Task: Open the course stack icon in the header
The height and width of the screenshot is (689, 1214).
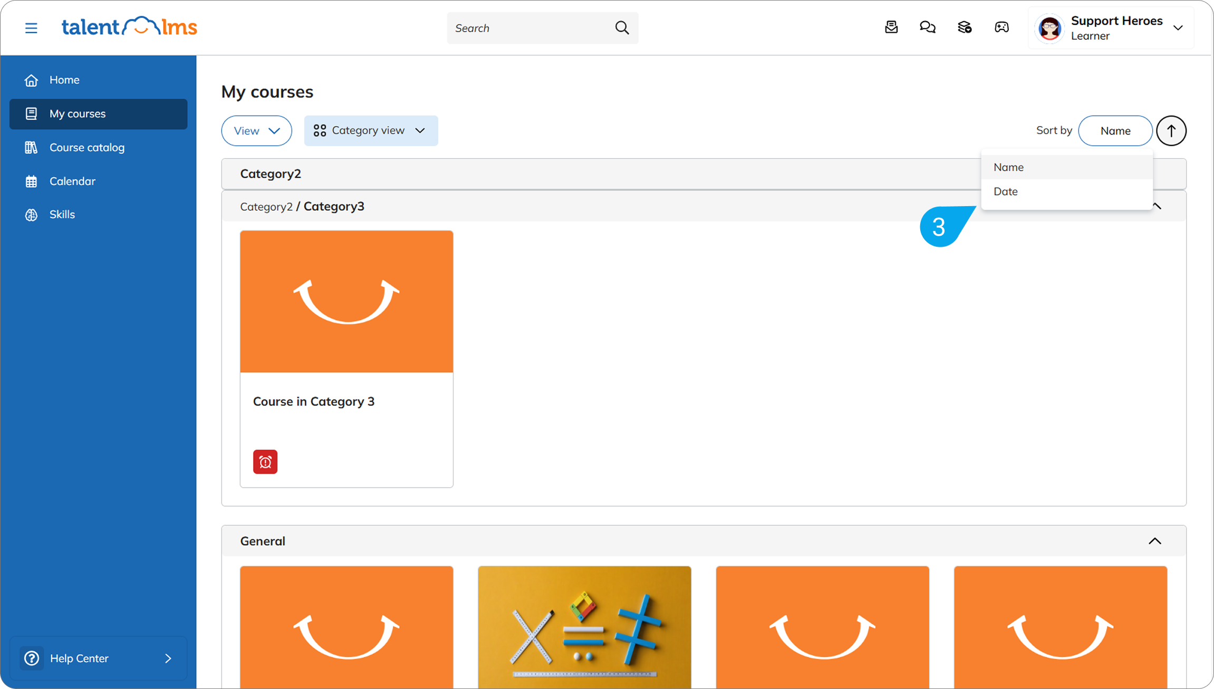Action: click(965, 27)
